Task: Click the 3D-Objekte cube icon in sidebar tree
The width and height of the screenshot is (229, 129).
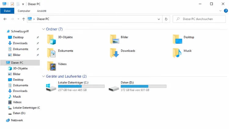Action: pyautogui.click(x=10, y=68)
